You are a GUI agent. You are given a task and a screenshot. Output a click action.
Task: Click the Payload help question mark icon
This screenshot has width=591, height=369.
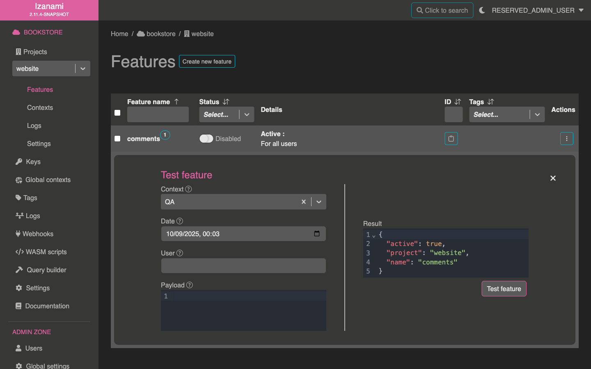tap(189, 285)
